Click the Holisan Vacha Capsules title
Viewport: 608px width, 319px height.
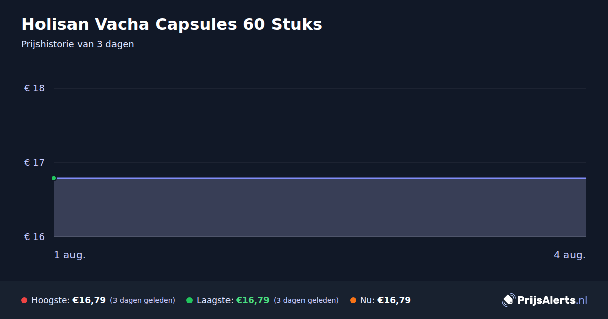(x=172, y=24)
